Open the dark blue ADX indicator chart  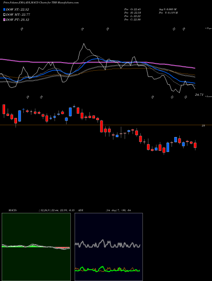(x=109, y=247)
